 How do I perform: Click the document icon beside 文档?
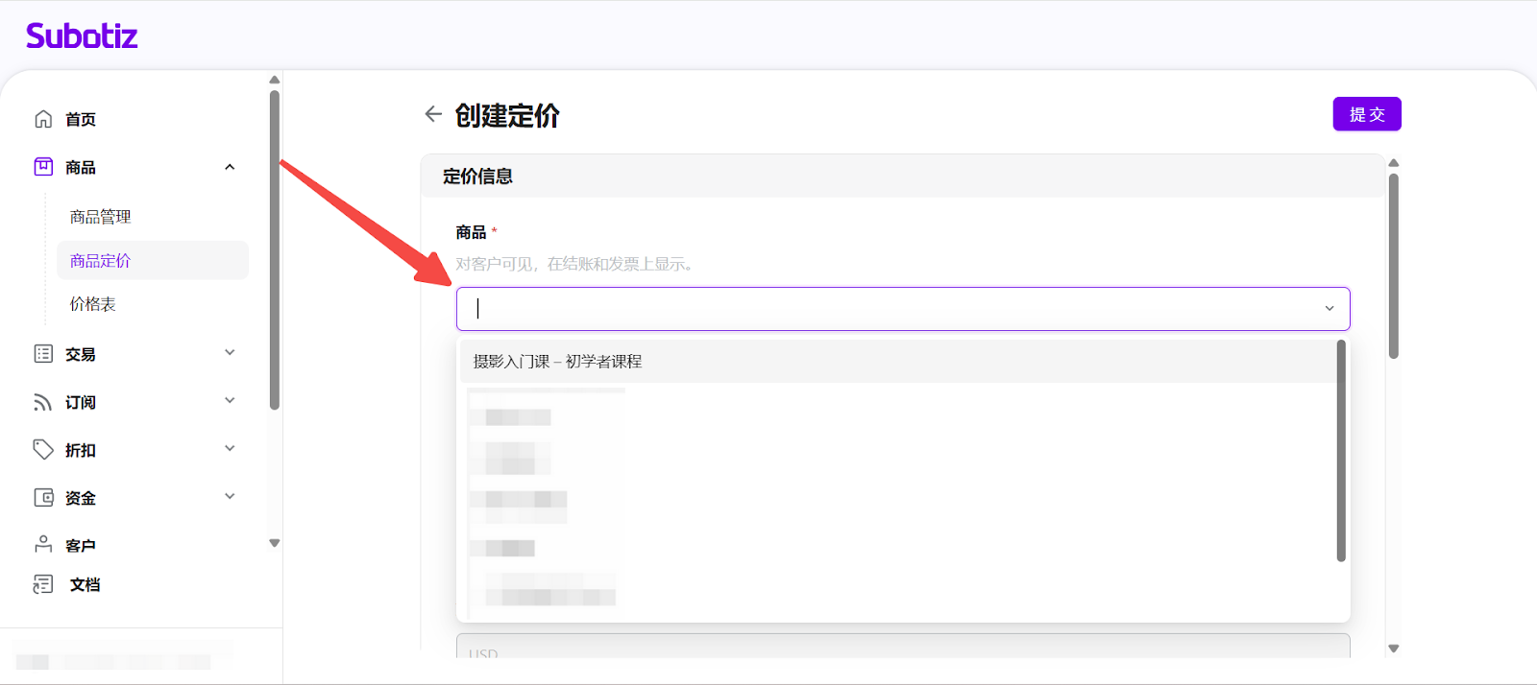pyautogui.click(x=43, y=584)
